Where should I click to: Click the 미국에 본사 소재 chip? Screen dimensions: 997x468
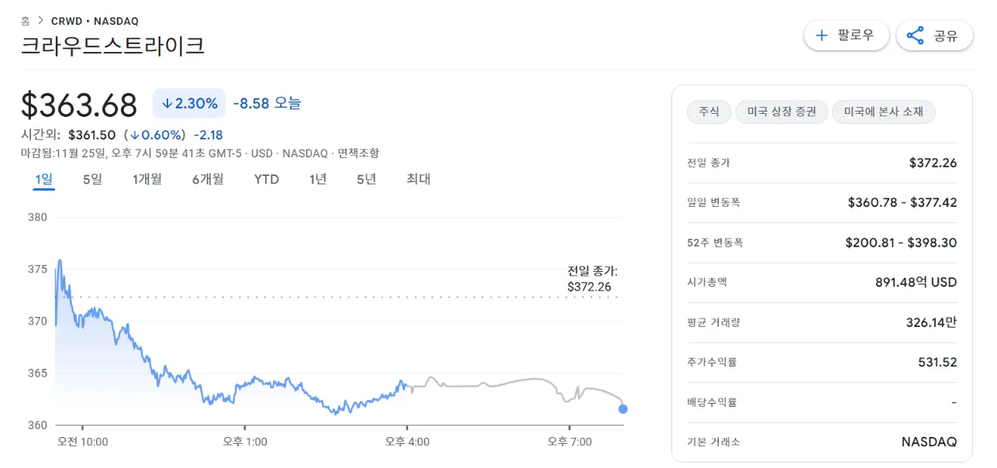tap(884, 112)
